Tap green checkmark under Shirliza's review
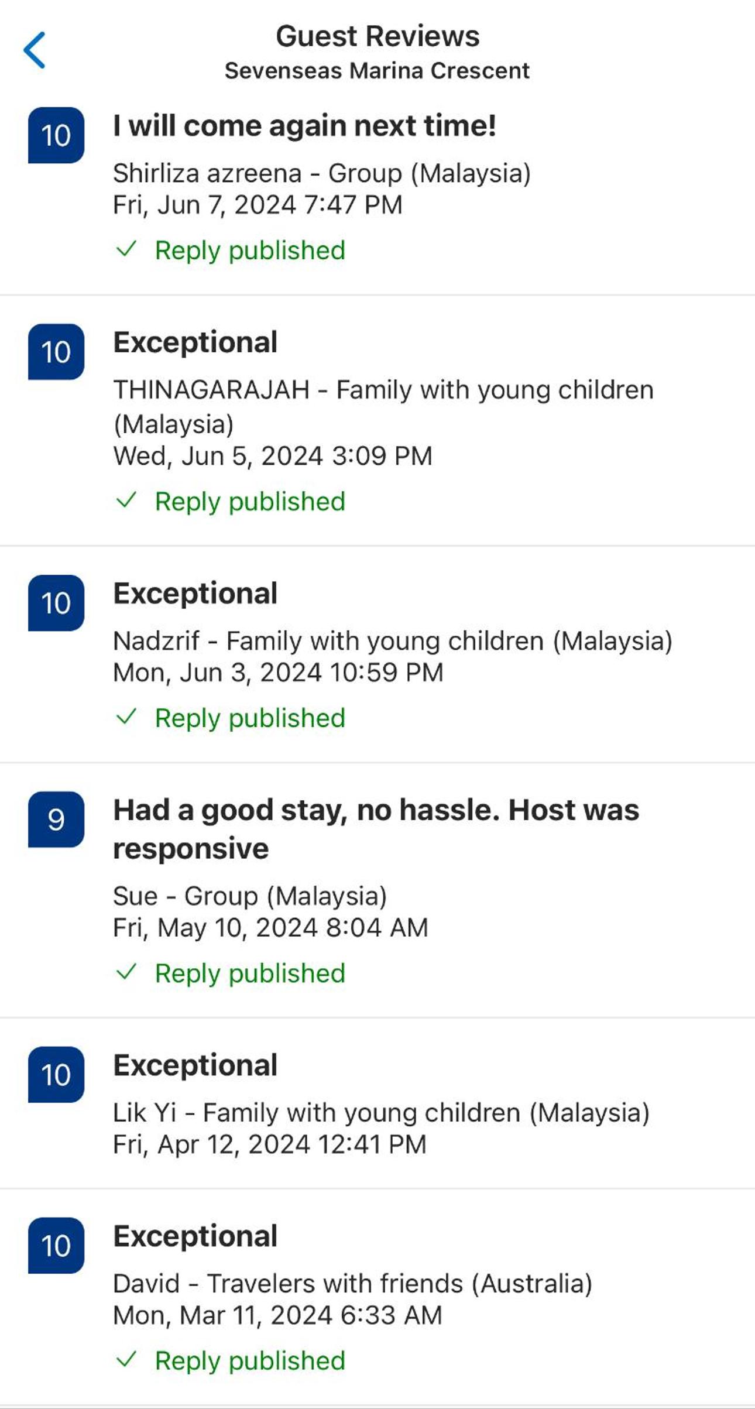The width and height of the screenshot is (755, 1409). 126,249
